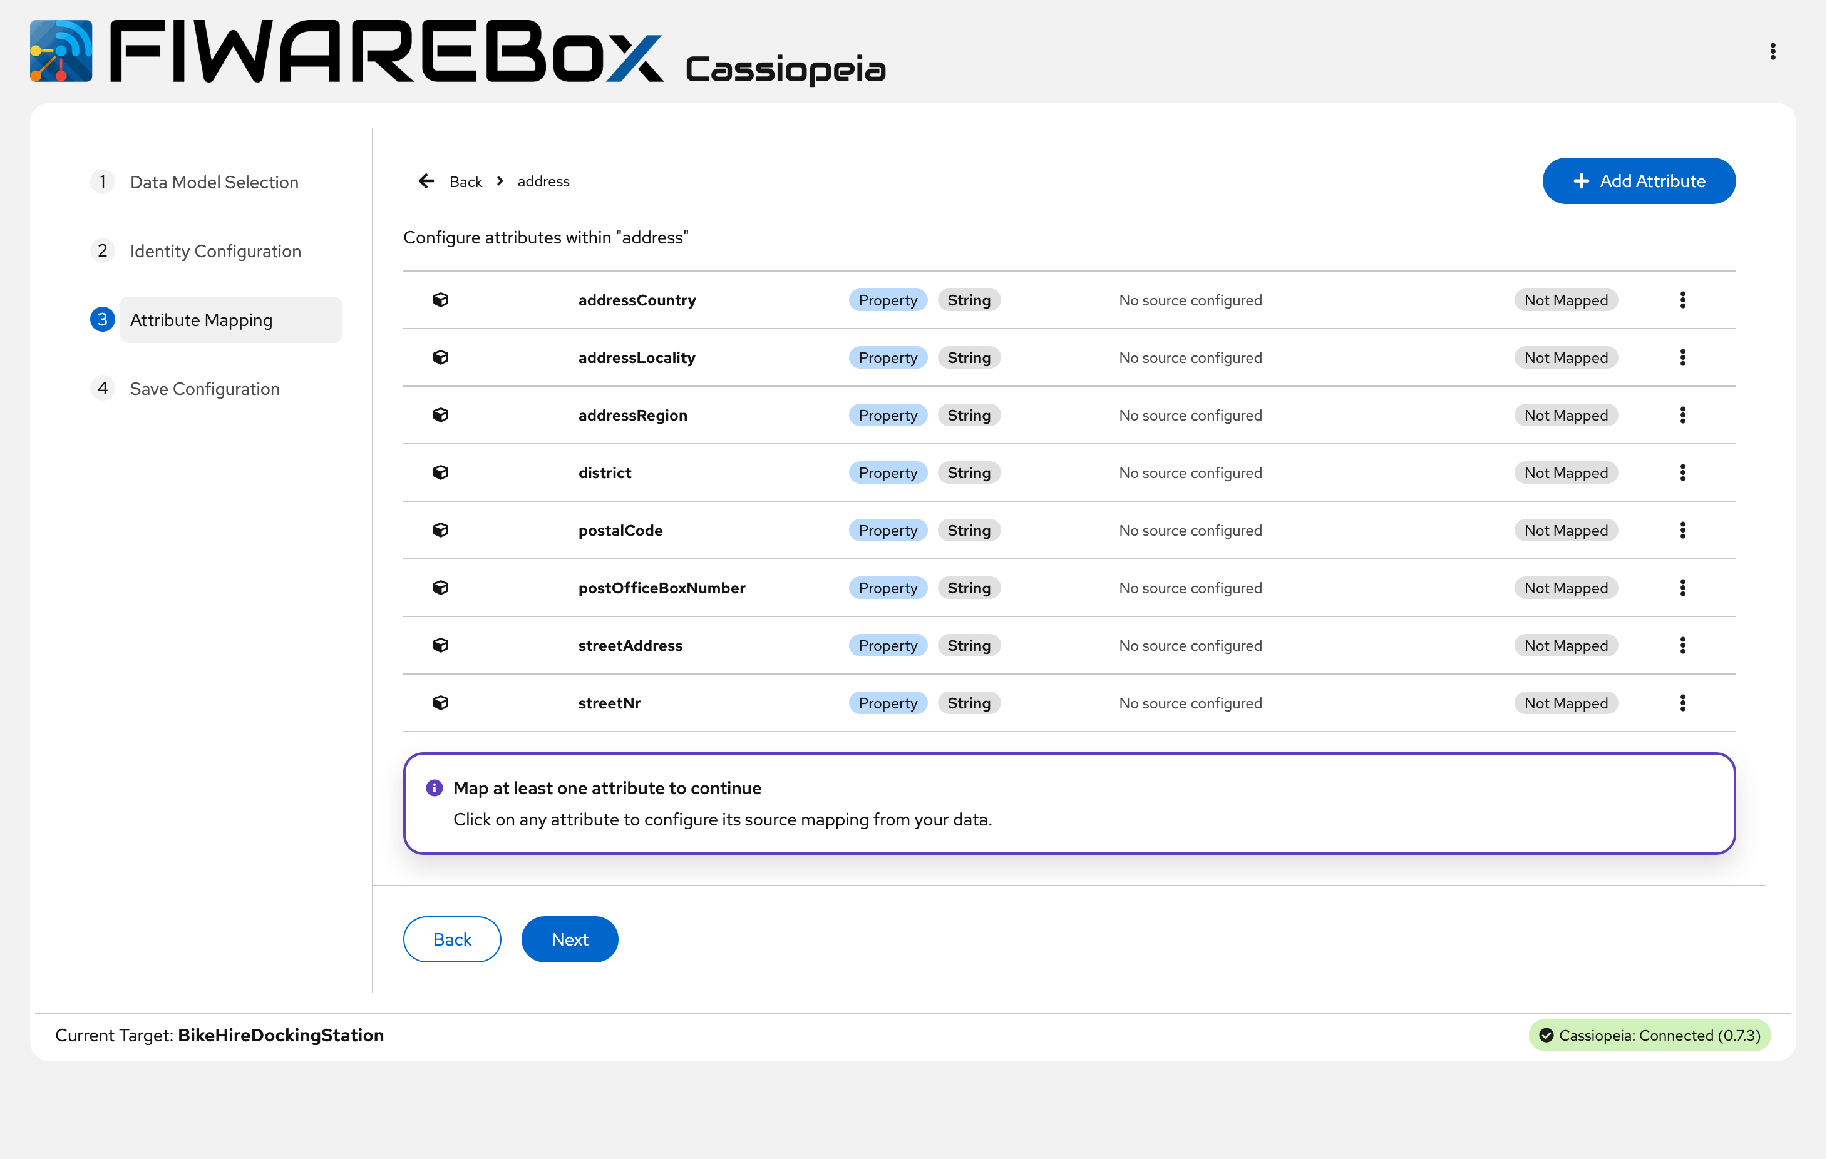
Task: Click the cube icon for district
Action: coord(441,472)
